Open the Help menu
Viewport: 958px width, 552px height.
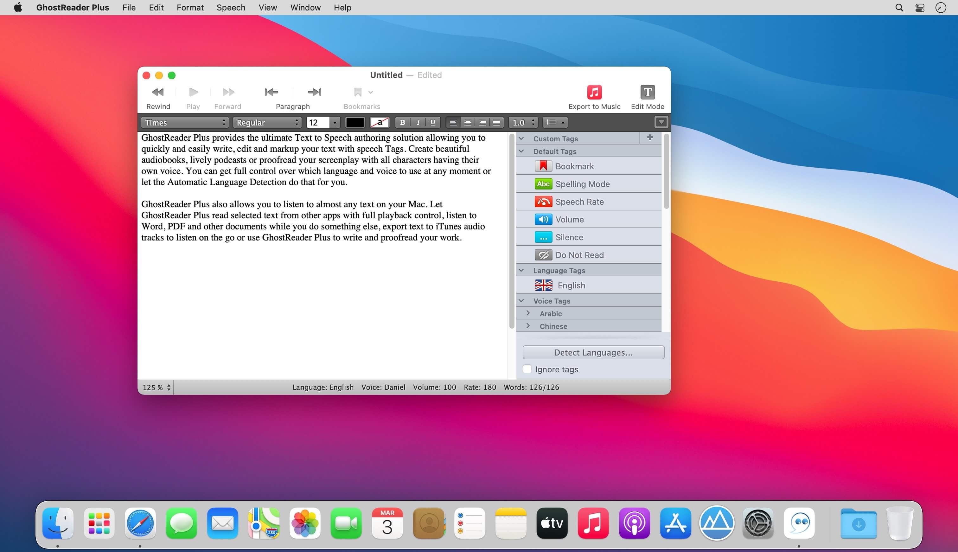[342, 8]
